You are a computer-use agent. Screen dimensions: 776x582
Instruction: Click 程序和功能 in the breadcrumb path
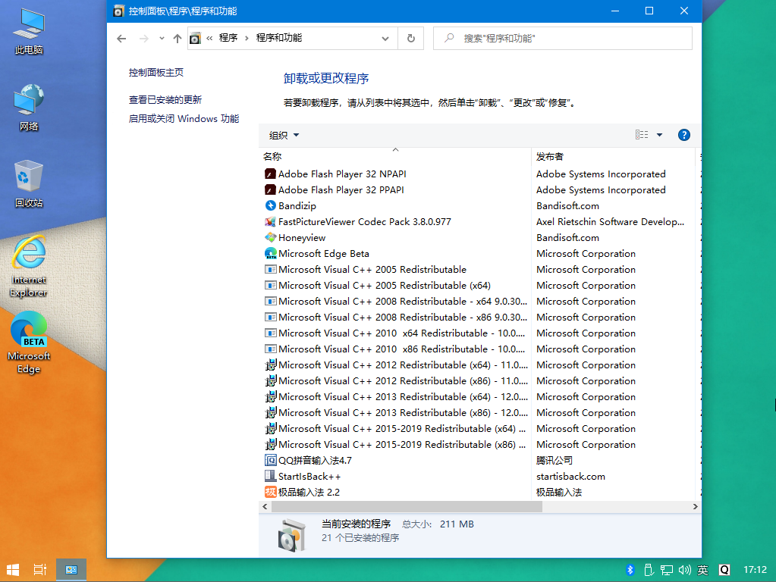pyautogui.click(x=279, y=38)
